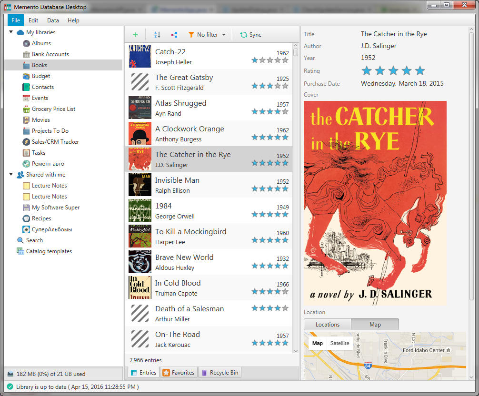The image size is (479, 396).
Task: Click the group entries icon
Action: point(174,35)
